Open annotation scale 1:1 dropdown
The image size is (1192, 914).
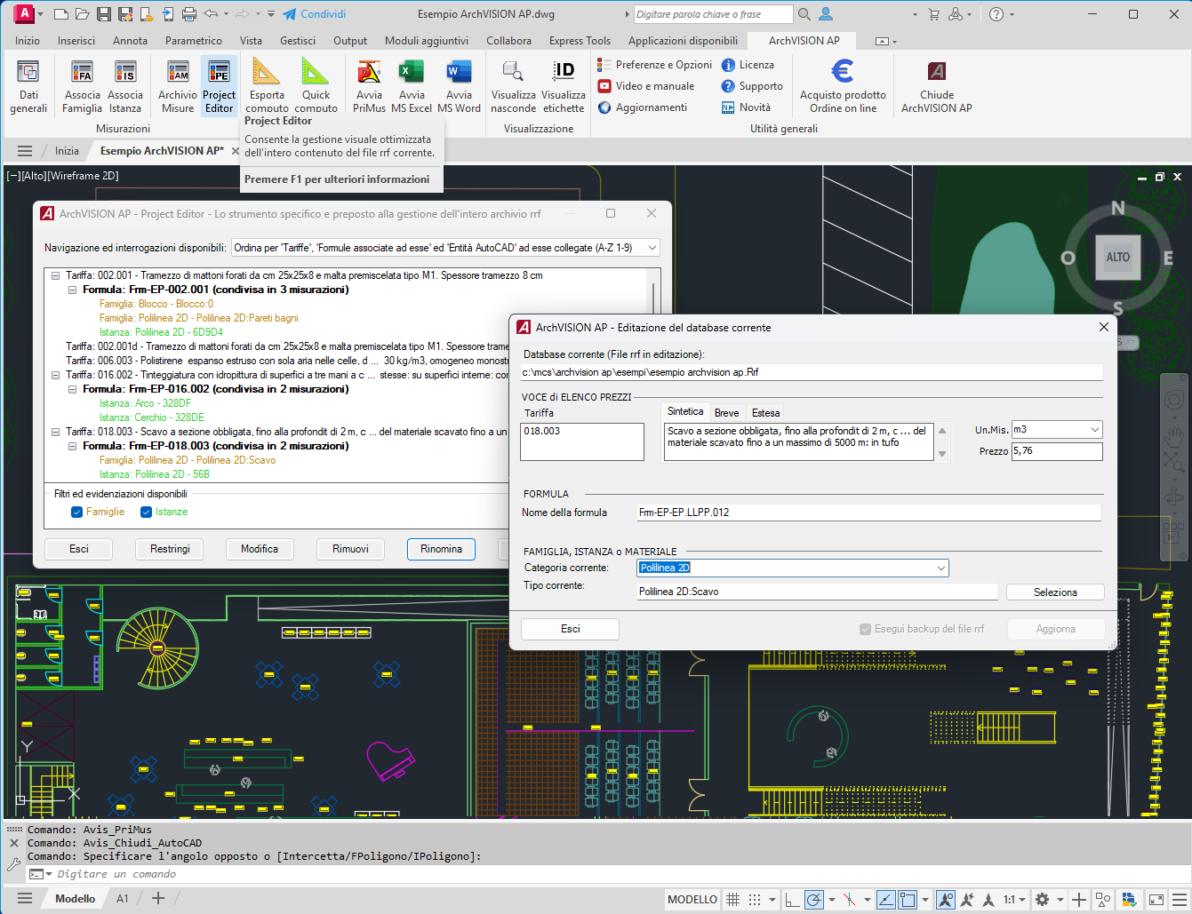click(1014, 899)
